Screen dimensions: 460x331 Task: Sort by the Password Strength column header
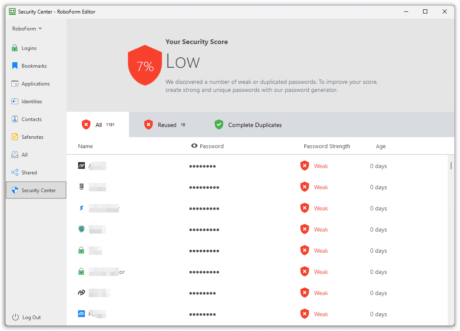coord(327,146)
